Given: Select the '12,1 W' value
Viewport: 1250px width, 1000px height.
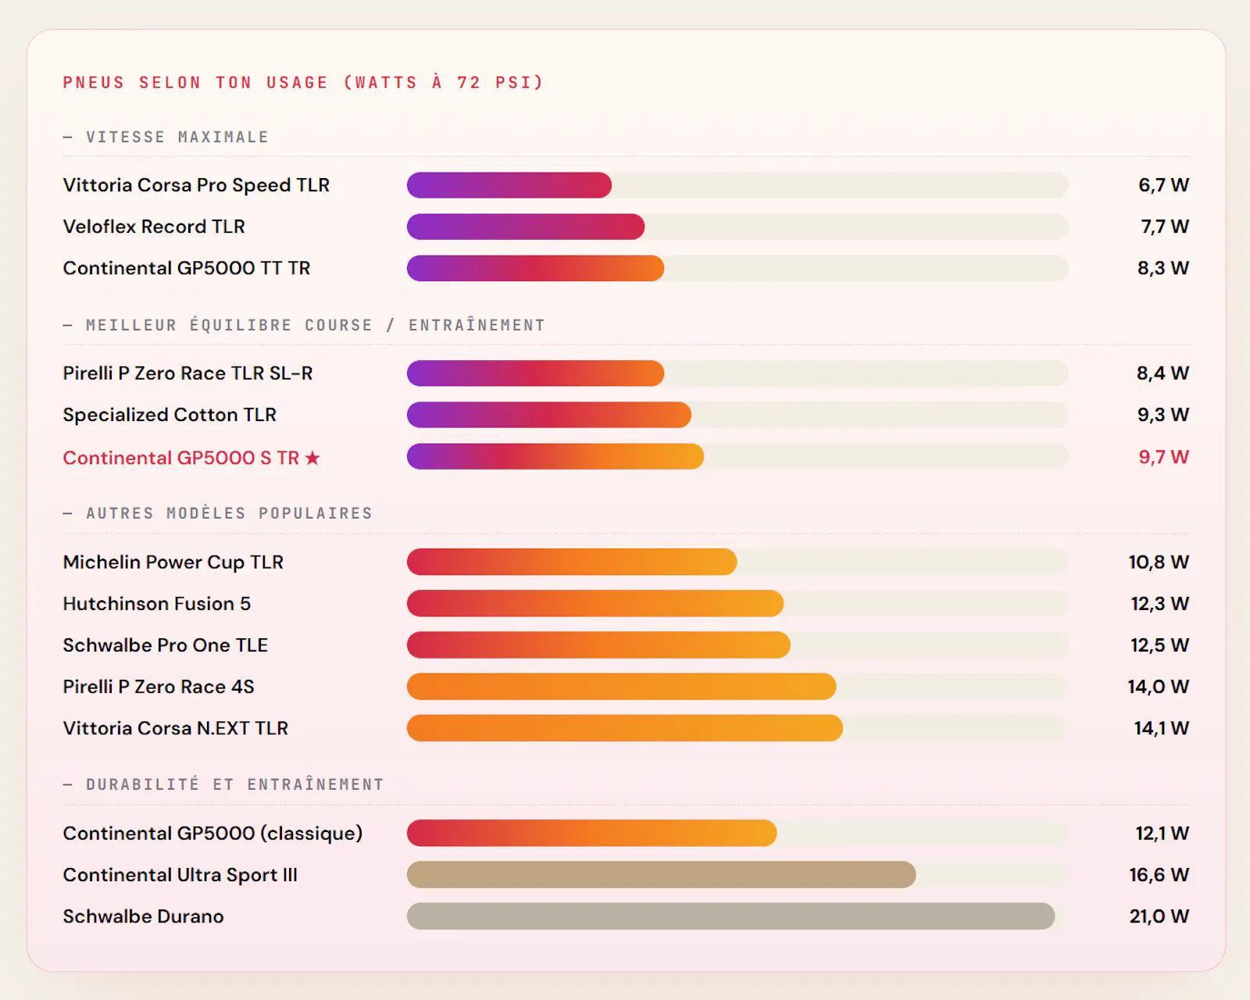Looking at the screenshot, I should pyautogui.click(x=1162, y=834).
